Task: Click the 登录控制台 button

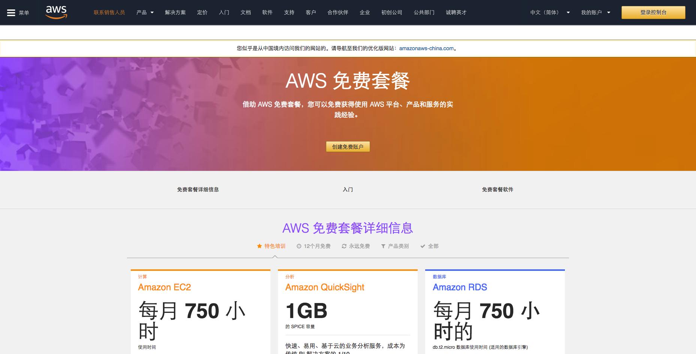Action: [653, 12]
